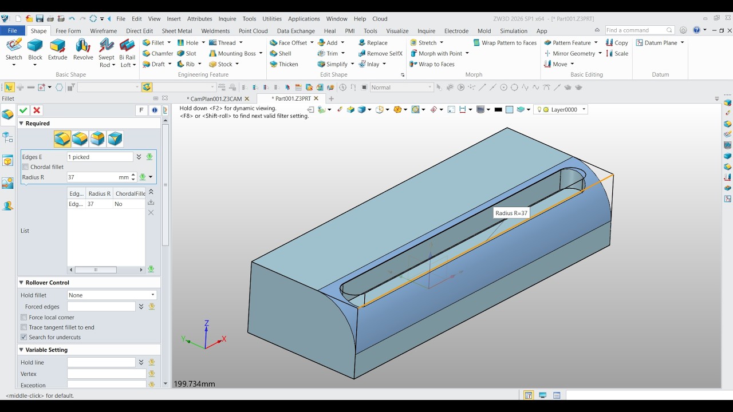Delete the list entry with X icon
This screenshot has height=412, width=733.
pyautogui.click(x=151, y=212)
